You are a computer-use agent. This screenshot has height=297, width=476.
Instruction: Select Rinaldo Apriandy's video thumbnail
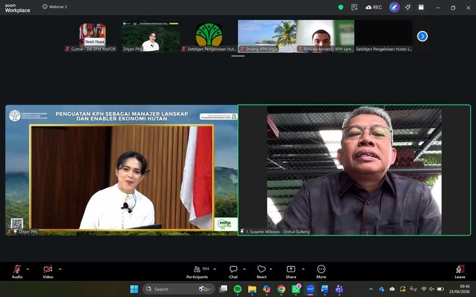coord(326,36)
